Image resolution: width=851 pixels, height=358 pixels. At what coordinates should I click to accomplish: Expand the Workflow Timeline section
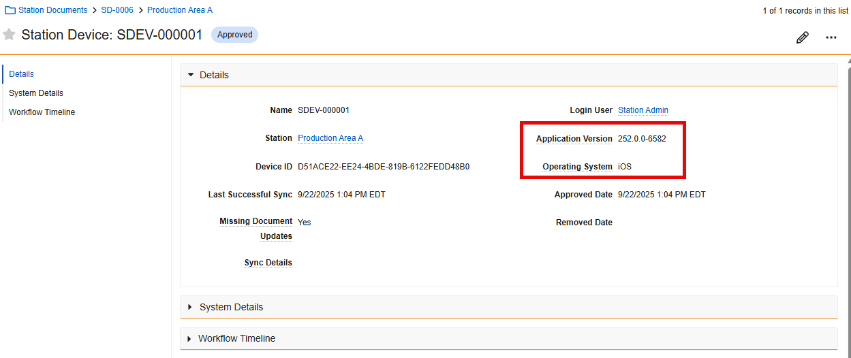(190, 338)
